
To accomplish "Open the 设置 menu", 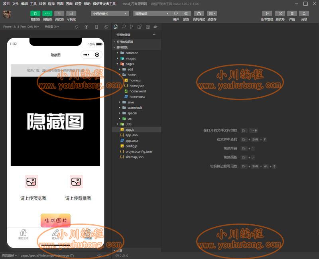I will [x=78, y=4].
